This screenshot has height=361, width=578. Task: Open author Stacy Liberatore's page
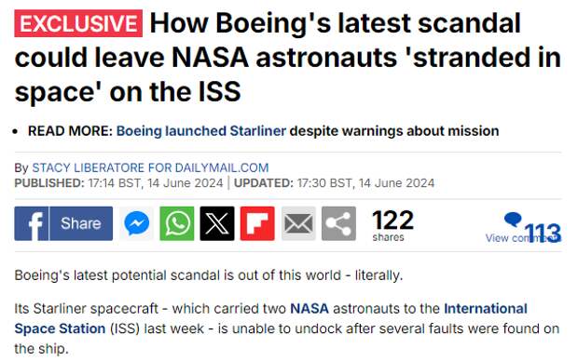(x=150, y=167)
